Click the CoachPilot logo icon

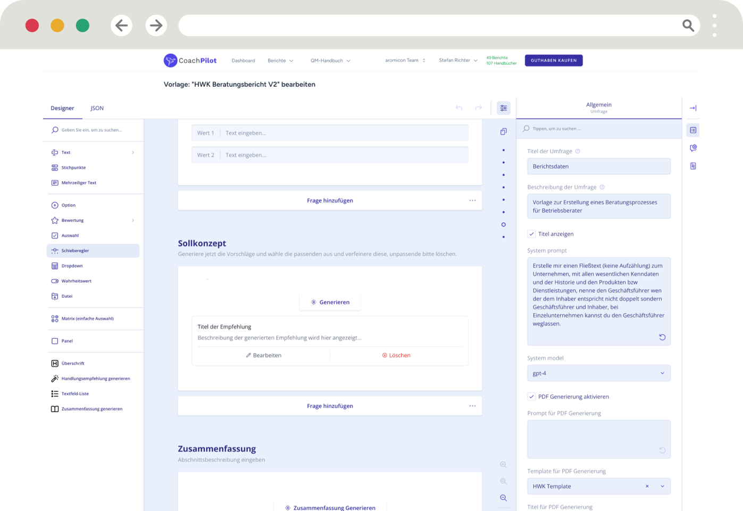pyautogui.click(x=170, y=61)
